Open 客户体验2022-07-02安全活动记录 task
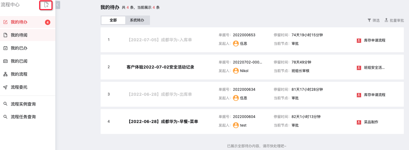Screen dimensions: 409x150 (160, 67)
